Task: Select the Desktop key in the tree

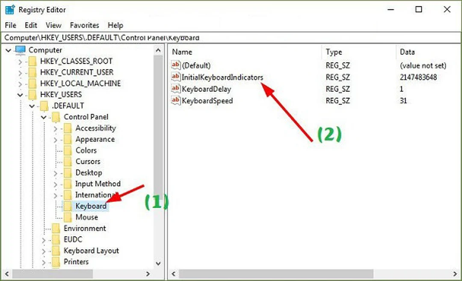Action: (89, 173)
